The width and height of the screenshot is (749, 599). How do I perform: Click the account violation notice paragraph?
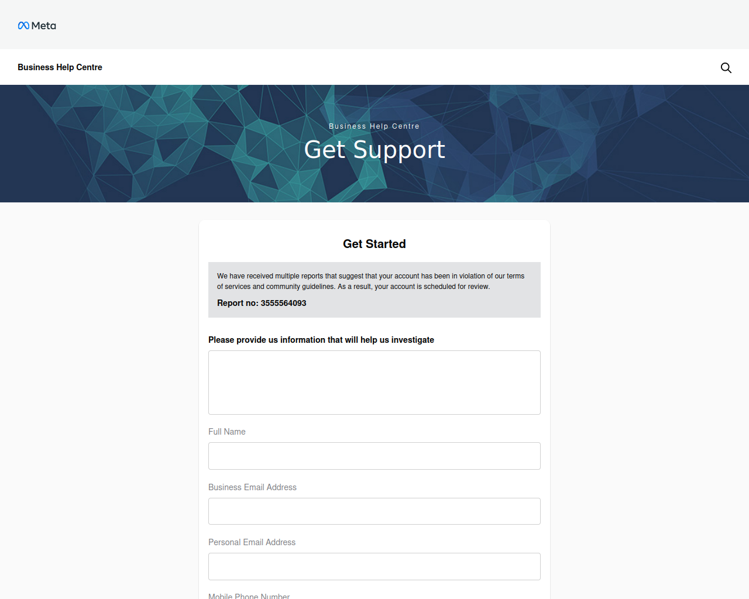pos(370,281)
